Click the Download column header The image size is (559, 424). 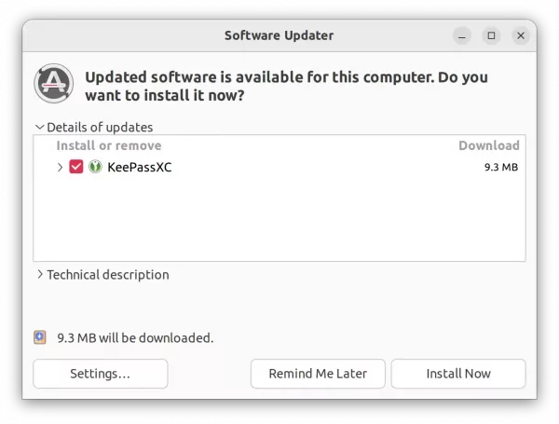[x=489, y=145]
